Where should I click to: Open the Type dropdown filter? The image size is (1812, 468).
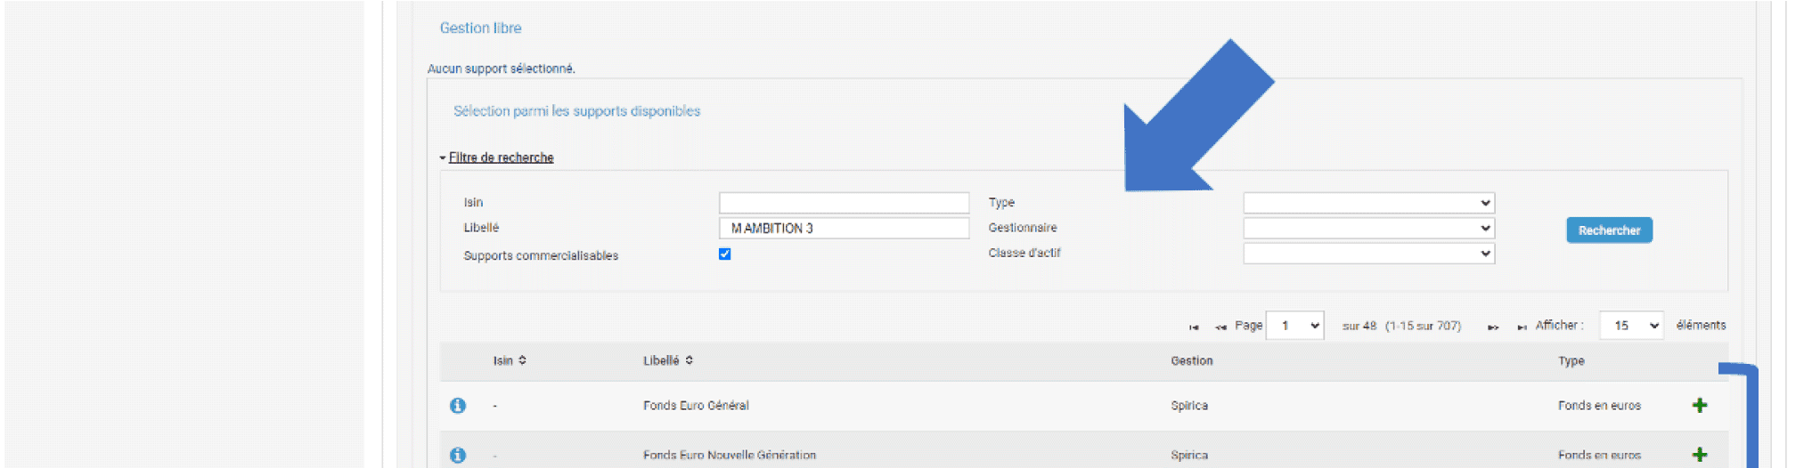[x=1368, y=203]
